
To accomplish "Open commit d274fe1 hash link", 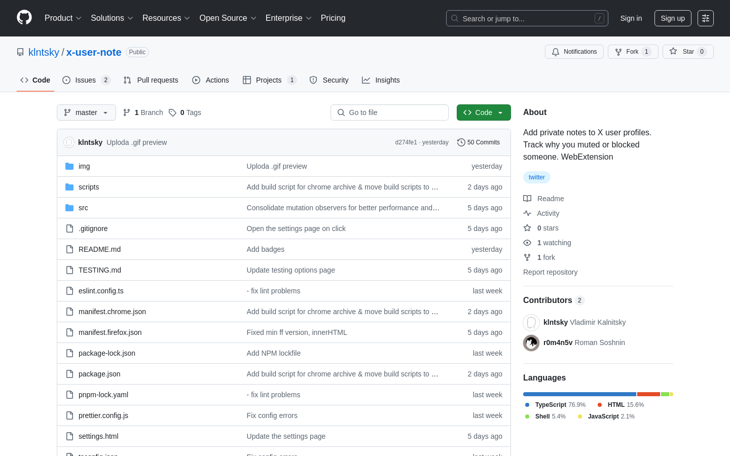I will pyautogui.click(x=406, y=142).
